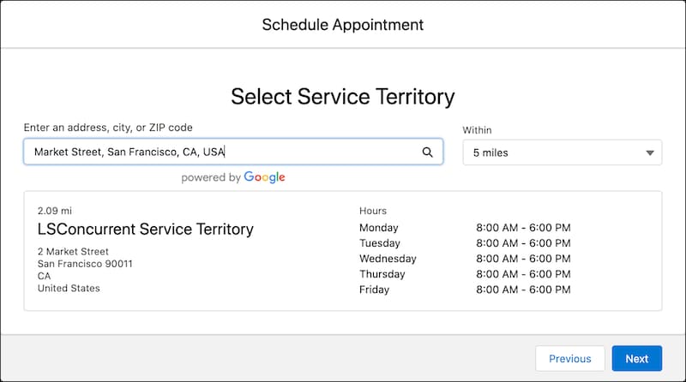Click the Hours column header

373,211
